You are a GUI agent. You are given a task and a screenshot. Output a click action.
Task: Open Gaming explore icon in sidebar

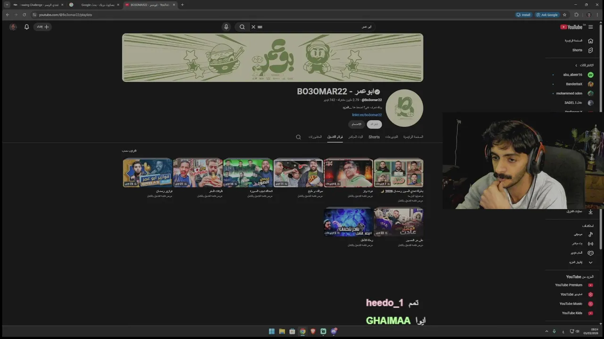pyautogui.click(x=590, y=253)
